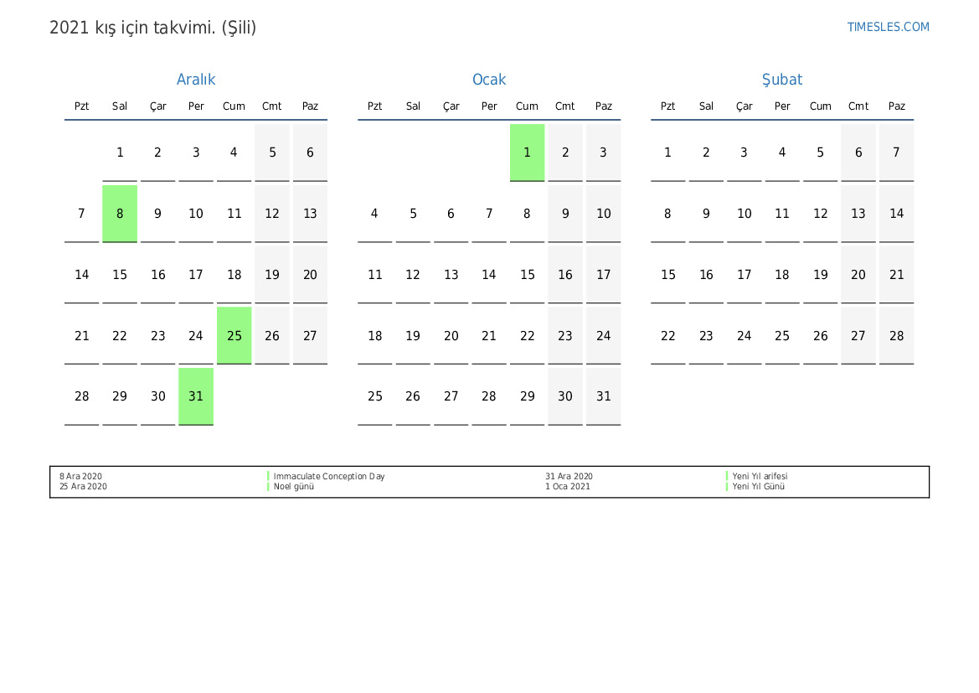Select day 6 in Aralık

tap(311, 153)
